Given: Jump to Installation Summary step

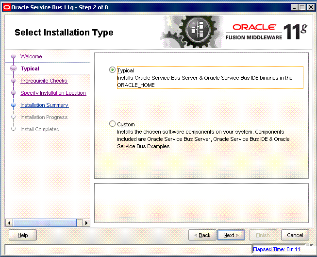Looking at the screenshot, I should point(45,105).
